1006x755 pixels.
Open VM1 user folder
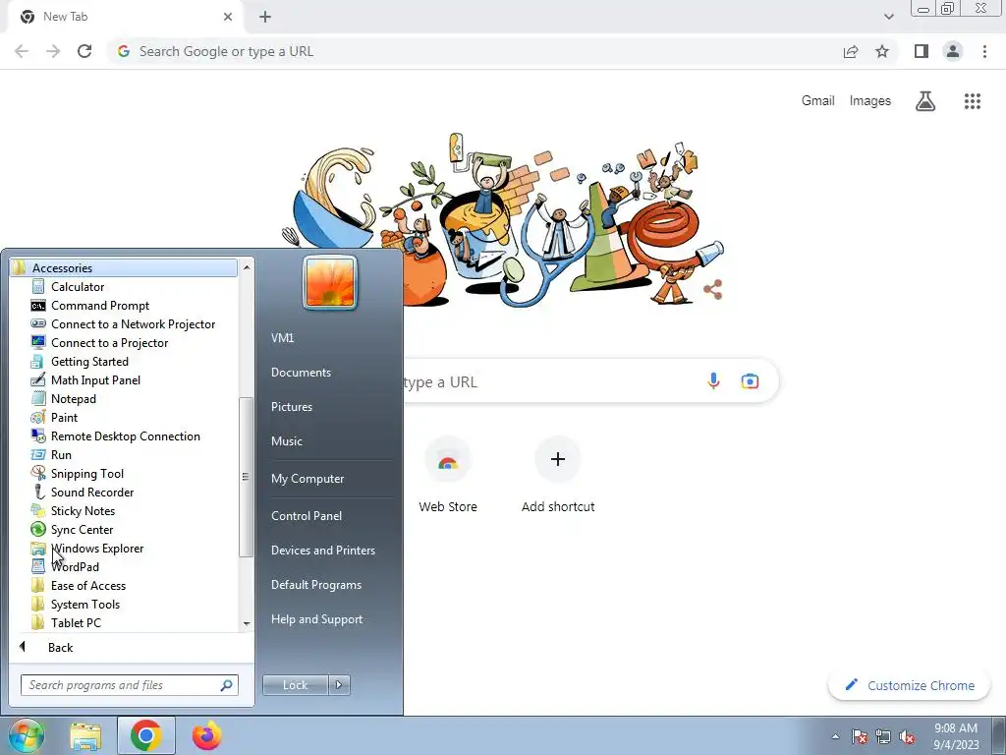tap(282, 338)
